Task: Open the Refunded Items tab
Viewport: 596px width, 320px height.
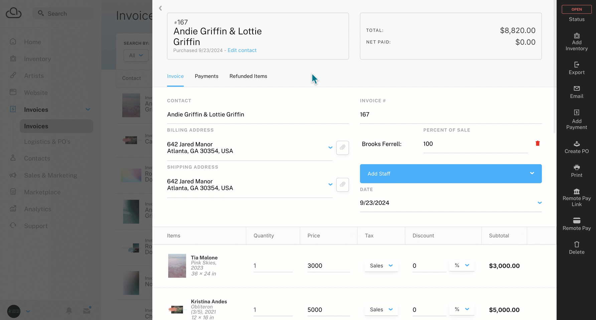Action: tap(248, 76)
